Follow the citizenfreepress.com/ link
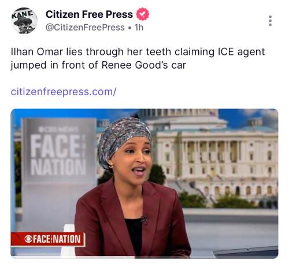 pos(64,92)
